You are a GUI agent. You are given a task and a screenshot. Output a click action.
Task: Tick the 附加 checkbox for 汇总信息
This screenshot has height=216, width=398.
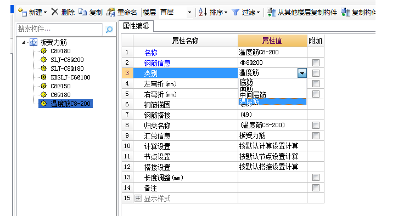(x=316, y=135)
